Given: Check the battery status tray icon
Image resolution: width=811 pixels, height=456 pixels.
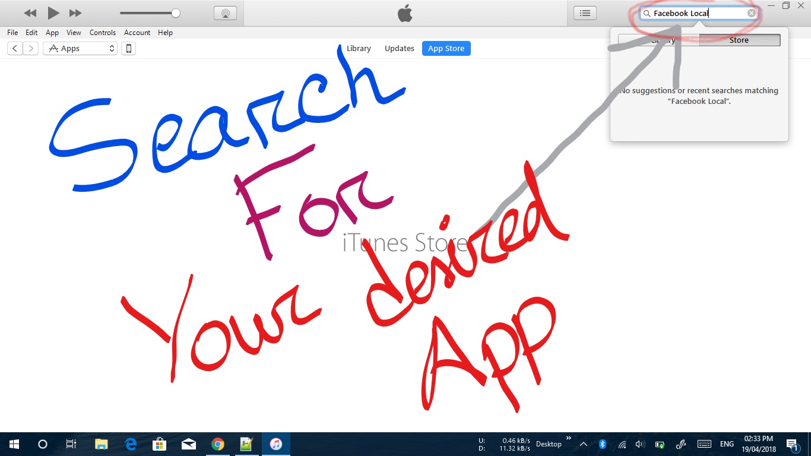Looking at the screenshot, I should pos(660,444).
